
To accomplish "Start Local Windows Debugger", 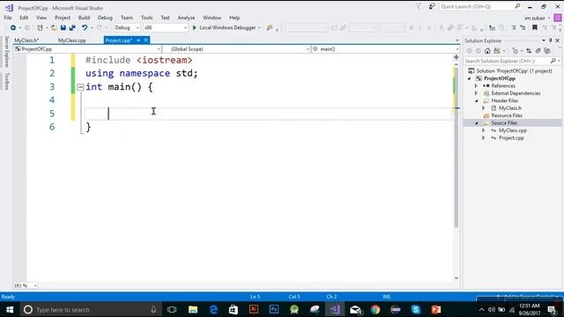I will [x=224, y=27].
